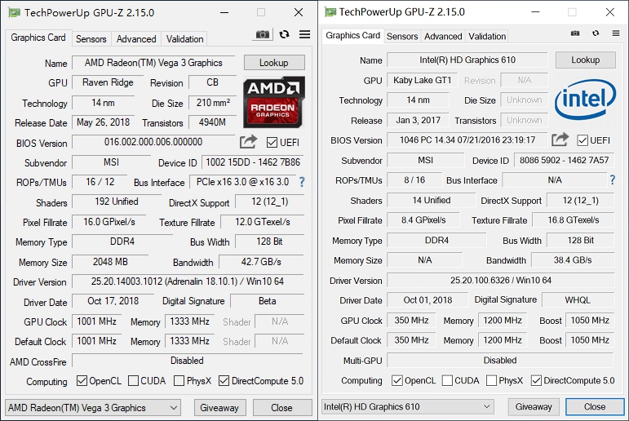Click Device ID 1002 15DD - 1462 7B86
629x421 pixels.
pos(253,162)
